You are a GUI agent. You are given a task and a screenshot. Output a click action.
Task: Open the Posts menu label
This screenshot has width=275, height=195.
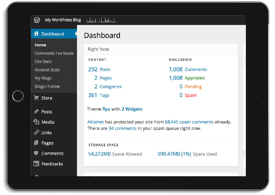[47, 112]
